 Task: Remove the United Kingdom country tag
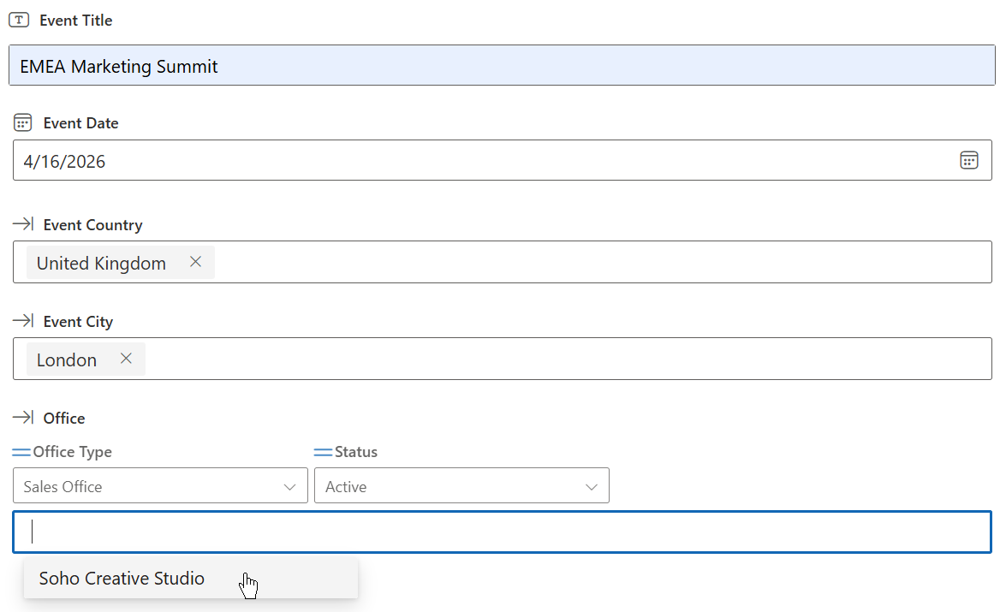(x=195, y=262)
